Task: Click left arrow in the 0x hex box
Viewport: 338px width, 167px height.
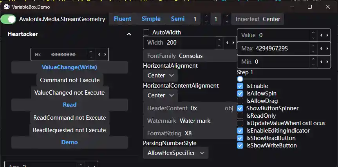Action: click(99, 55)
